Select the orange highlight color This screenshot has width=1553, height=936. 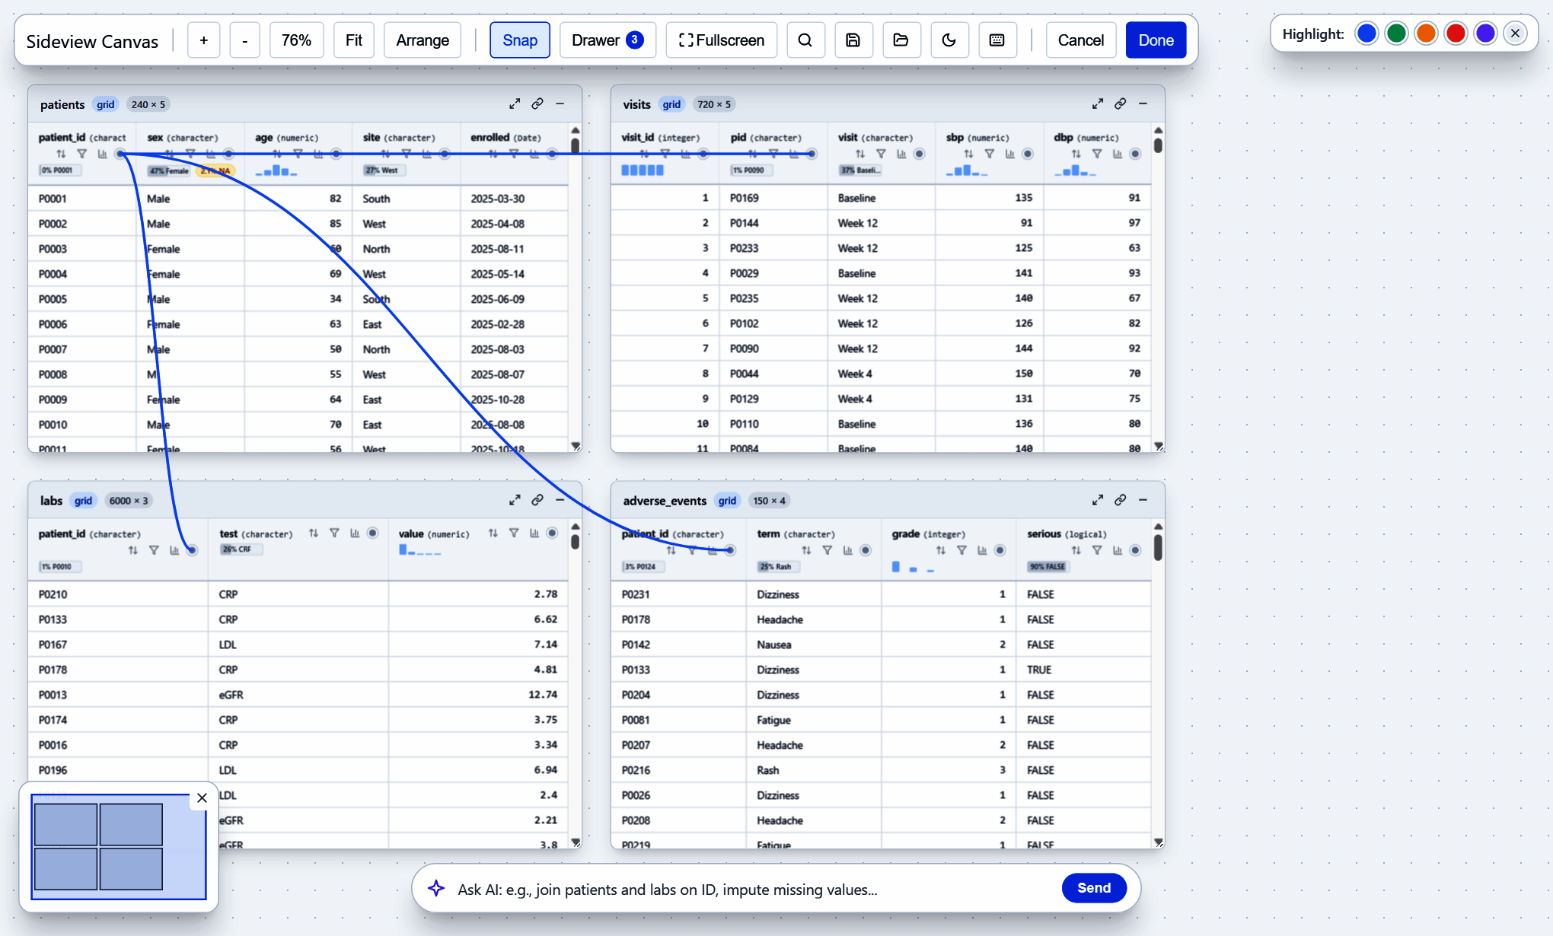(x=1426, y=33)
